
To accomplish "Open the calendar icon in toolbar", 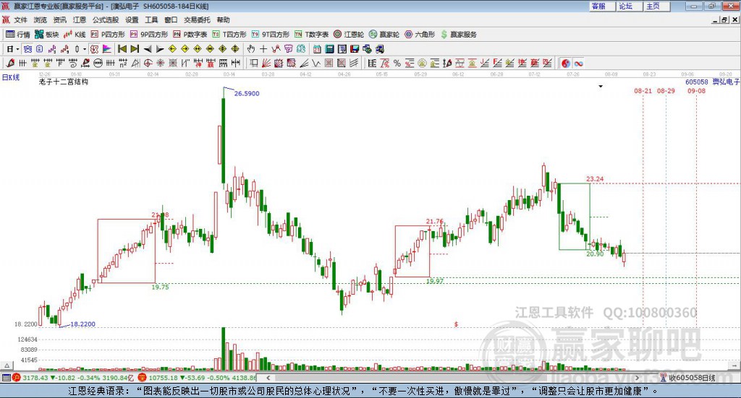I will click(x=317, y=49).
